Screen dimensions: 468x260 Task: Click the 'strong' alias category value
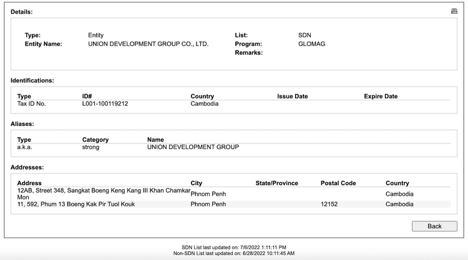(90, 148)
